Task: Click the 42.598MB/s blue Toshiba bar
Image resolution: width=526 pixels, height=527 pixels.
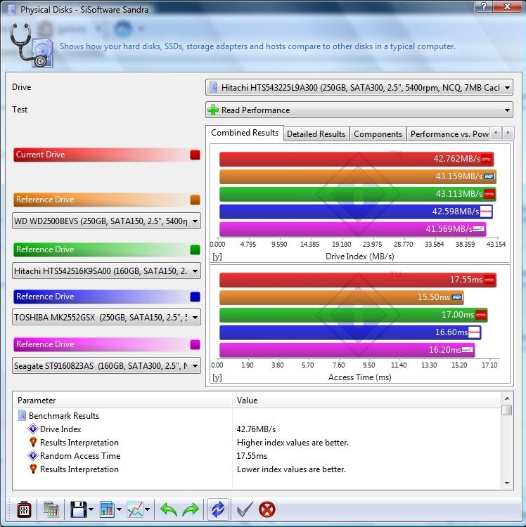Action: point(356,212)
